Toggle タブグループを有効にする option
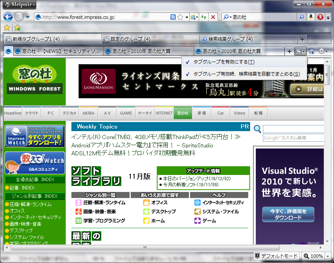334x263 pixels. [x=244, y=62]
